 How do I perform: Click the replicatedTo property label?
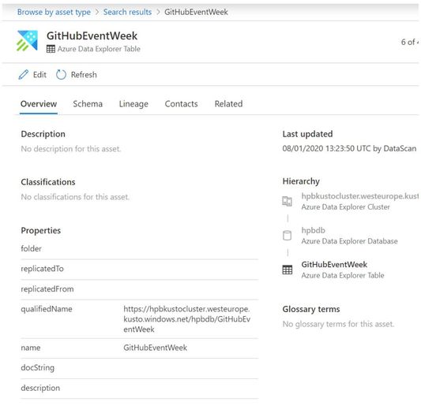42,269
